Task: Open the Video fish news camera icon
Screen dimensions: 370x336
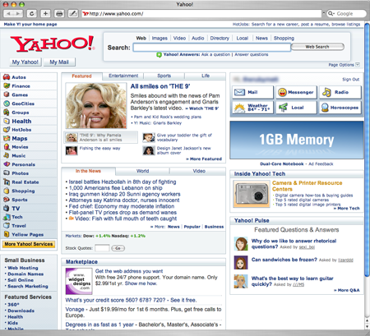Action: (x=72, y=219)
